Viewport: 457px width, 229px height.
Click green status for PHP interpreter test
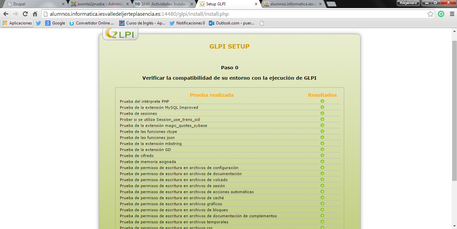tap(322, 101)
